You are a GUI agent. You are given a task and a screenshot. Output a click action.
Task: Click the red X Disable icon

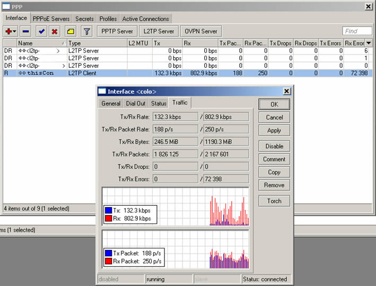tap(54, 31)
